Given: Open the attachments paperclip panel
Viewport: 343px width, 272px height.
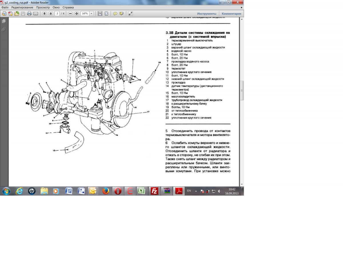Looking at the screenshot, I should pos(4,29).
